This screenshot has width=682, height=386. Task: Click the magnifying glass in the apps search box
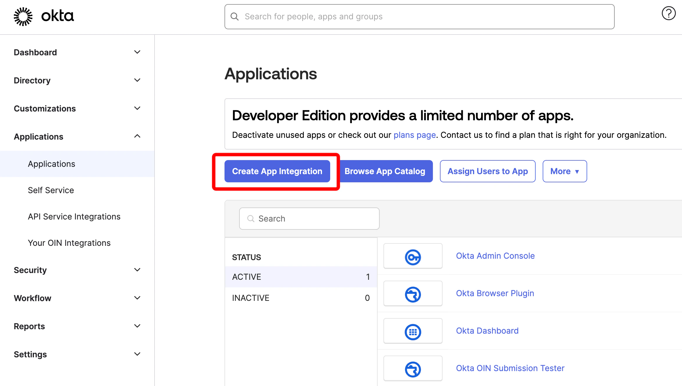pyautogui.click(x=251, y=219)
